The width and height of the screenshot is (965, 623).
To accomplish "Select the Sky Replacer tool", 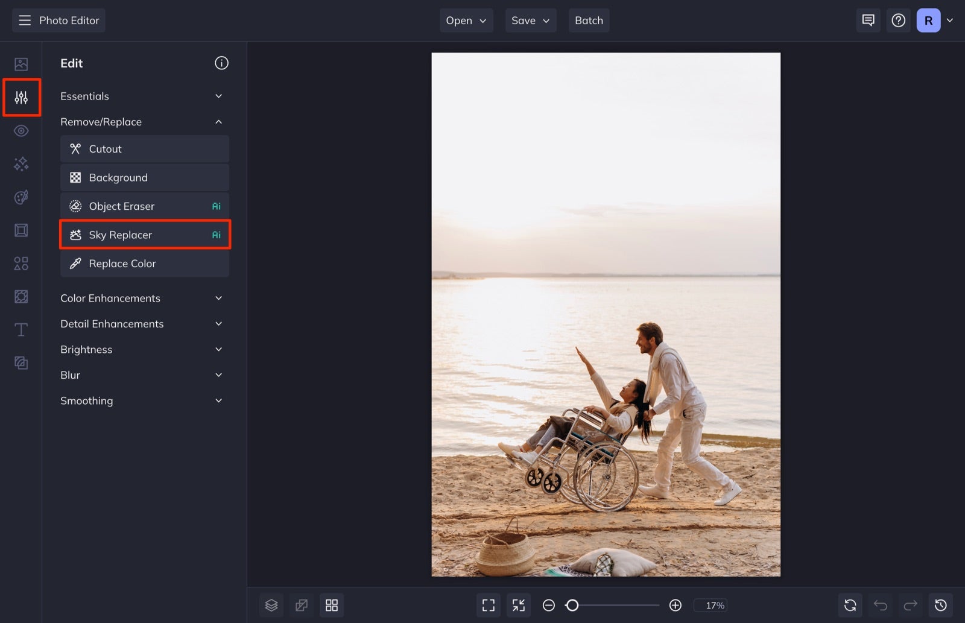I will point(145,235).
